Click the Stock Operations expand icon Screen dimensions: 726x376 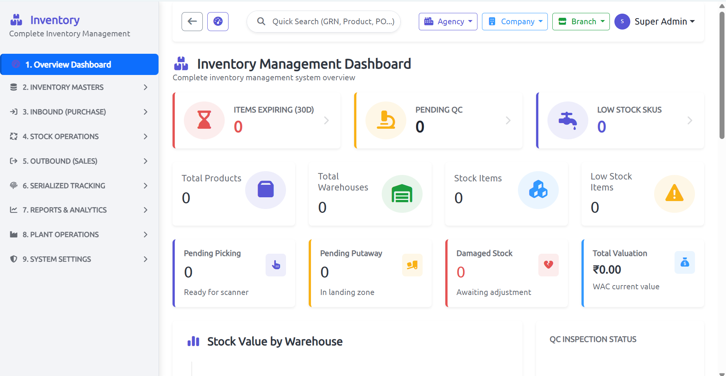tap(14, 136)
